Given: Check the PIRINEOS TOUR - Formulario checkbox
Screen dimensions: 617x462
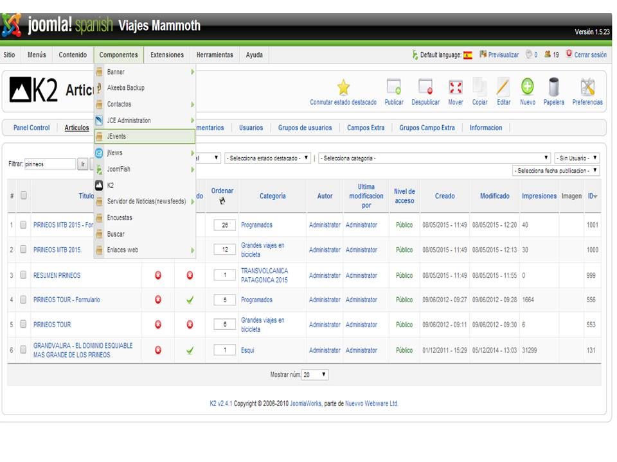Looking at the screenshot, I should coord(23,300).
